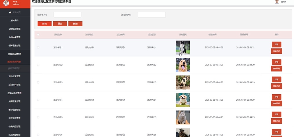The width and height of the screenshot is (294, 137).
Task: Expand the 捐赠记录管理 sidebar menu
Action: point(14,101)
